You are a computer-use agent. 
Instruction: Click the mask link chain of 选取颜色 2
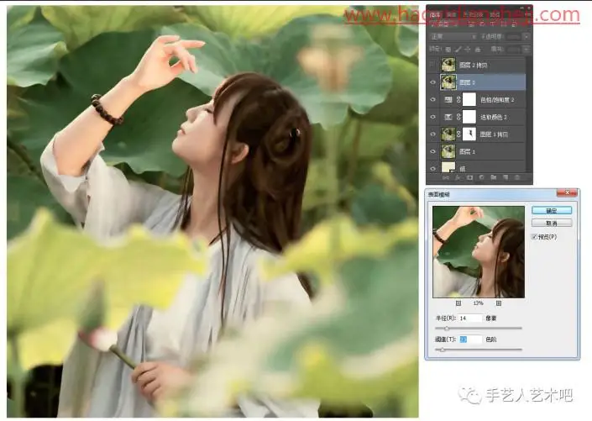(458, 117)
